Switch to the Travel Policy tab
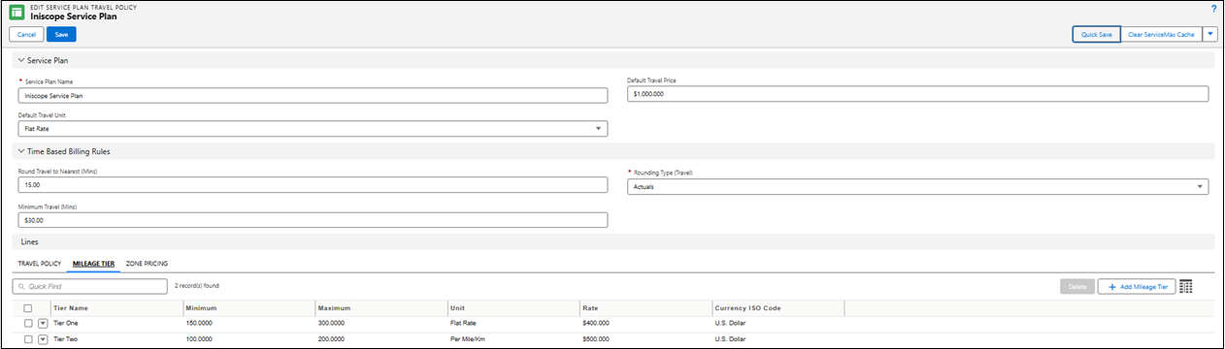 coord(40,264)
